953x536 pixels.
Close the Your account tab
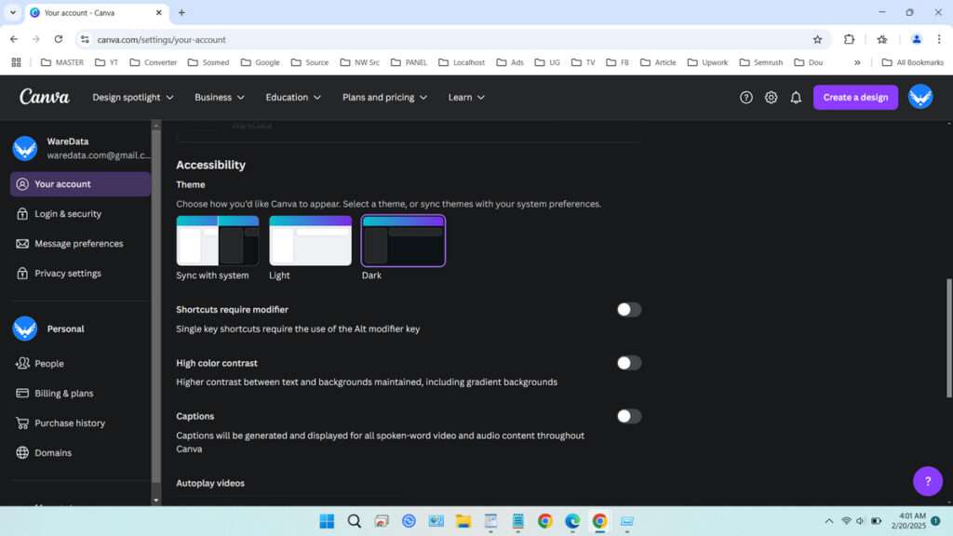(158, 12)
